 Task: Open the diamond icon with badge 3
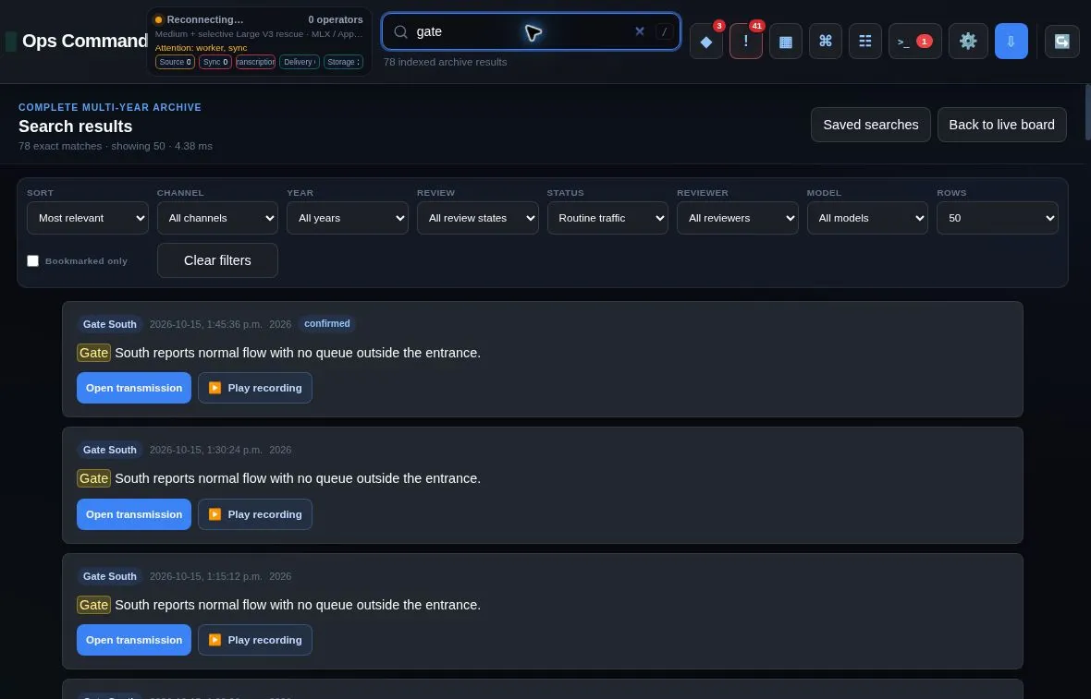point(706,41)
